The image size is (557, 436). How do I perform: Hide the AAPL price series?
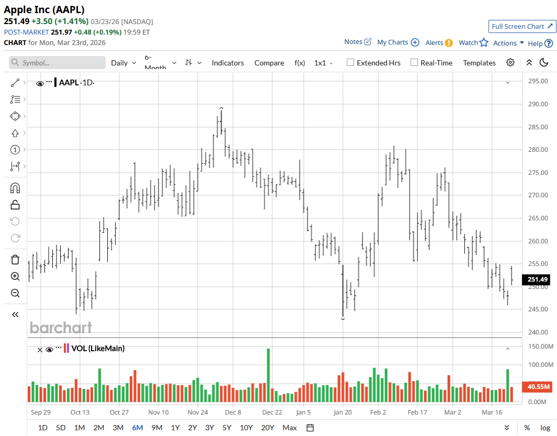point(40,84)
